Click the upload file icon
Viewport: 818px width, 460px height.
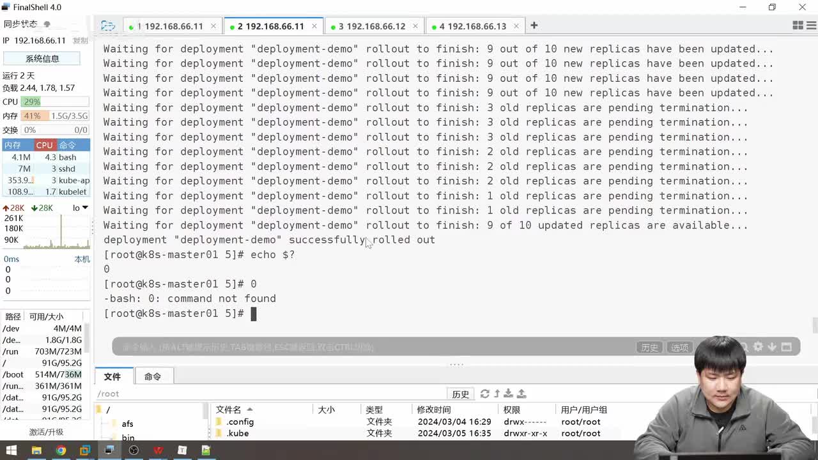[x=521, y=394]
